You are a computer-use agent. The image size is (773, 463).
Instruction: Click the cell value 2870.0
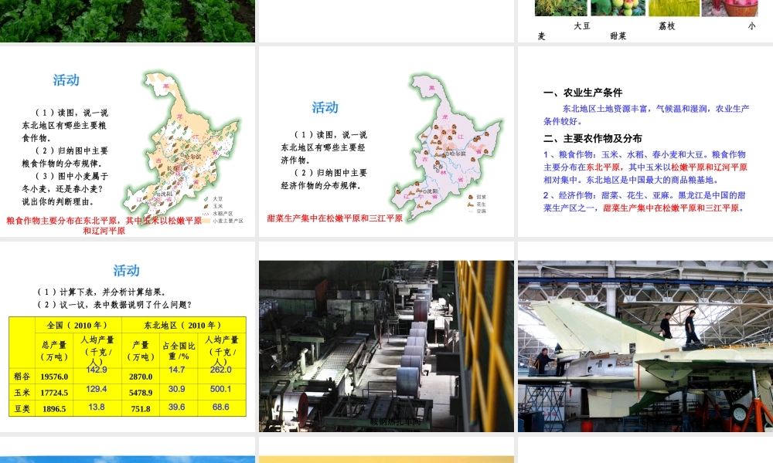point(141,377)
